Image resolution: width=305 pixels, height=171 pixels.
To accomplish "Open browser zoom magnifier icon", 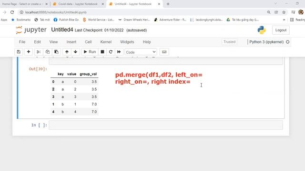I will coord(269,12).
